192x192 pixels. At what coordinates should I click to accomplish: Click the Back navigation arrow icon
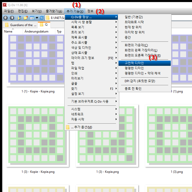pyautogui.click(x=6, y=18)
